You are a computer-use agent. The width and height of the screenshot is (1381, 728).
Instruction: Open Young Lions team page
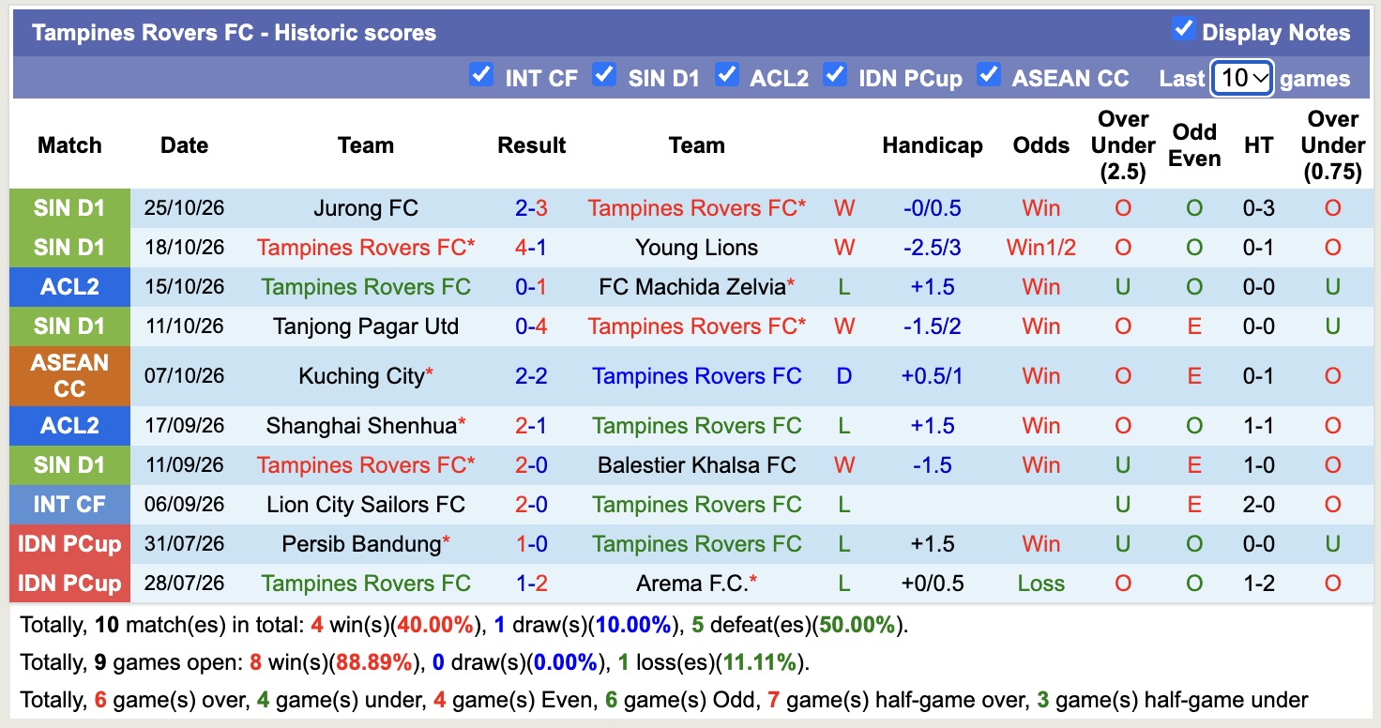click(x=696, y=248)
